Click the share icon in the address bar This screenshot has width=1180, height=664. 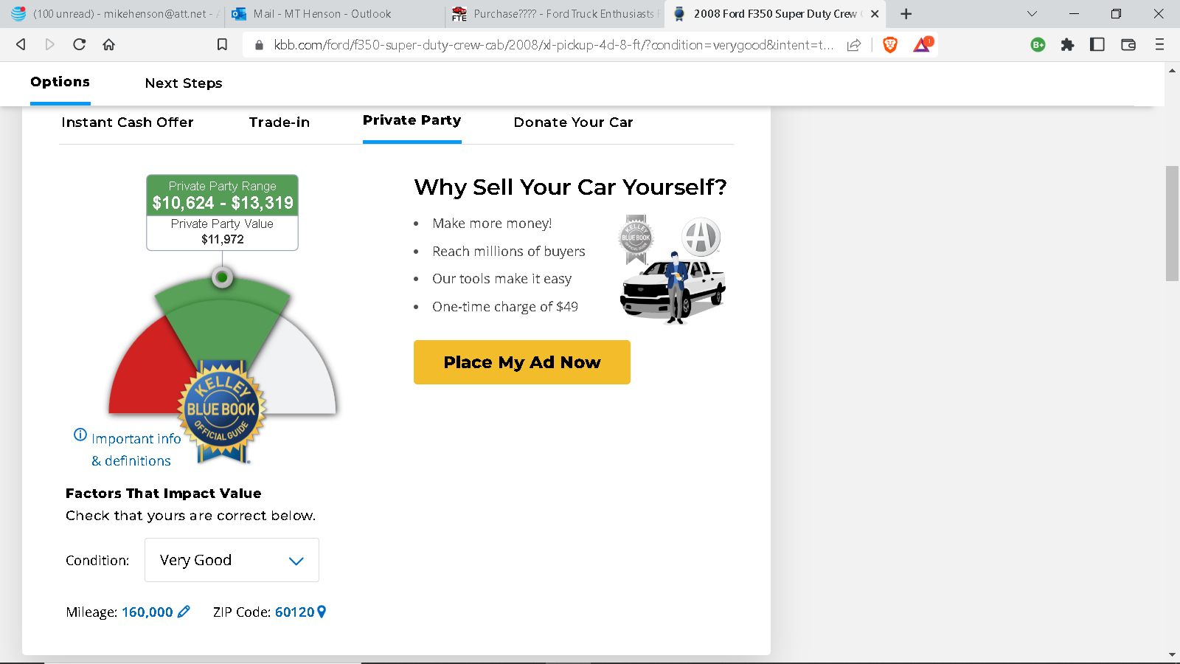(853, 44)
